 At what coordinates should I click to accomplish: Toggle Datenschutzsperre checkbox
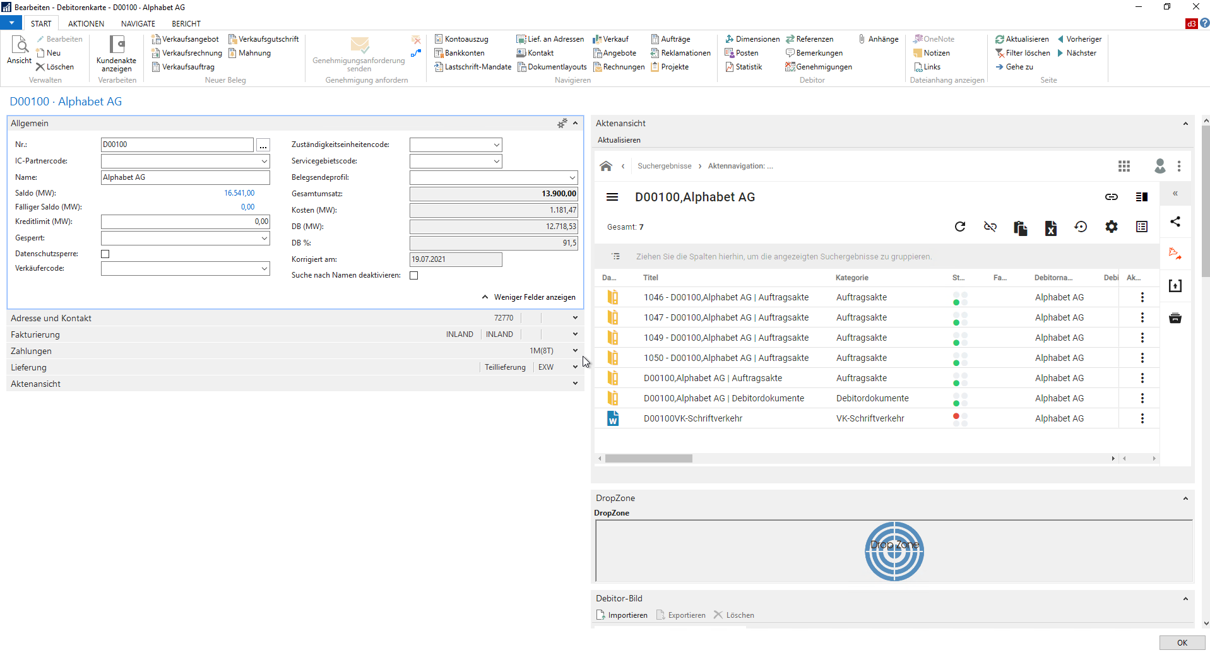point(105,254)
